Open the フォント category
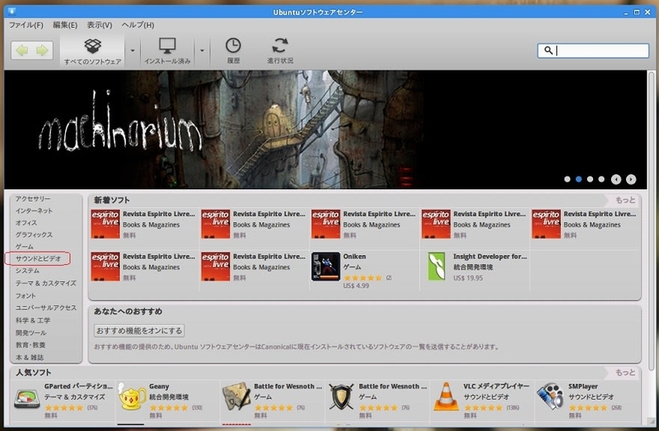Viewport: 659px width, 431px height. pos(26,295)
